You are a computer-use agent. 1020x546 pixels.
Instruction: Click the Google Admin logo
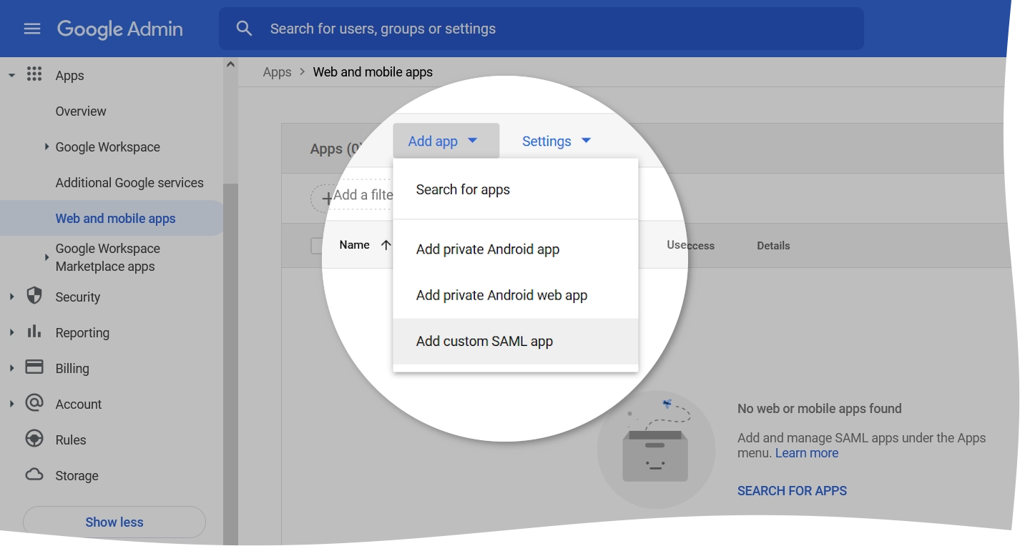coord(120,29)
